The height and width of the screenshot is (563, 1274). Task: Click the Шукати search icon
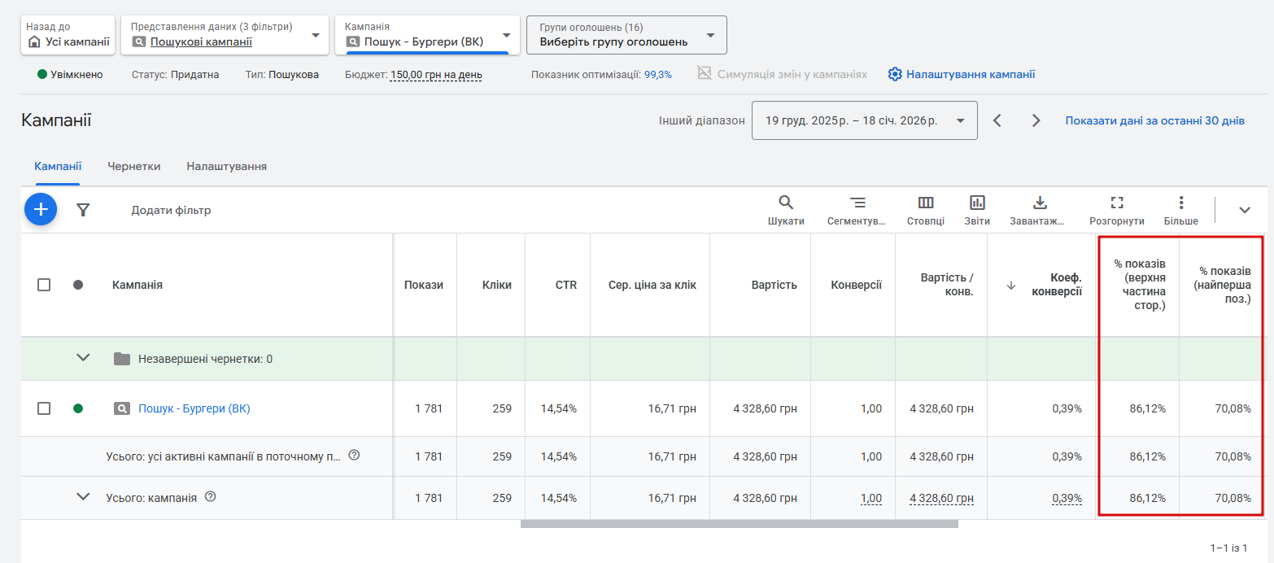pyautogui.click(x=786, y=210)
